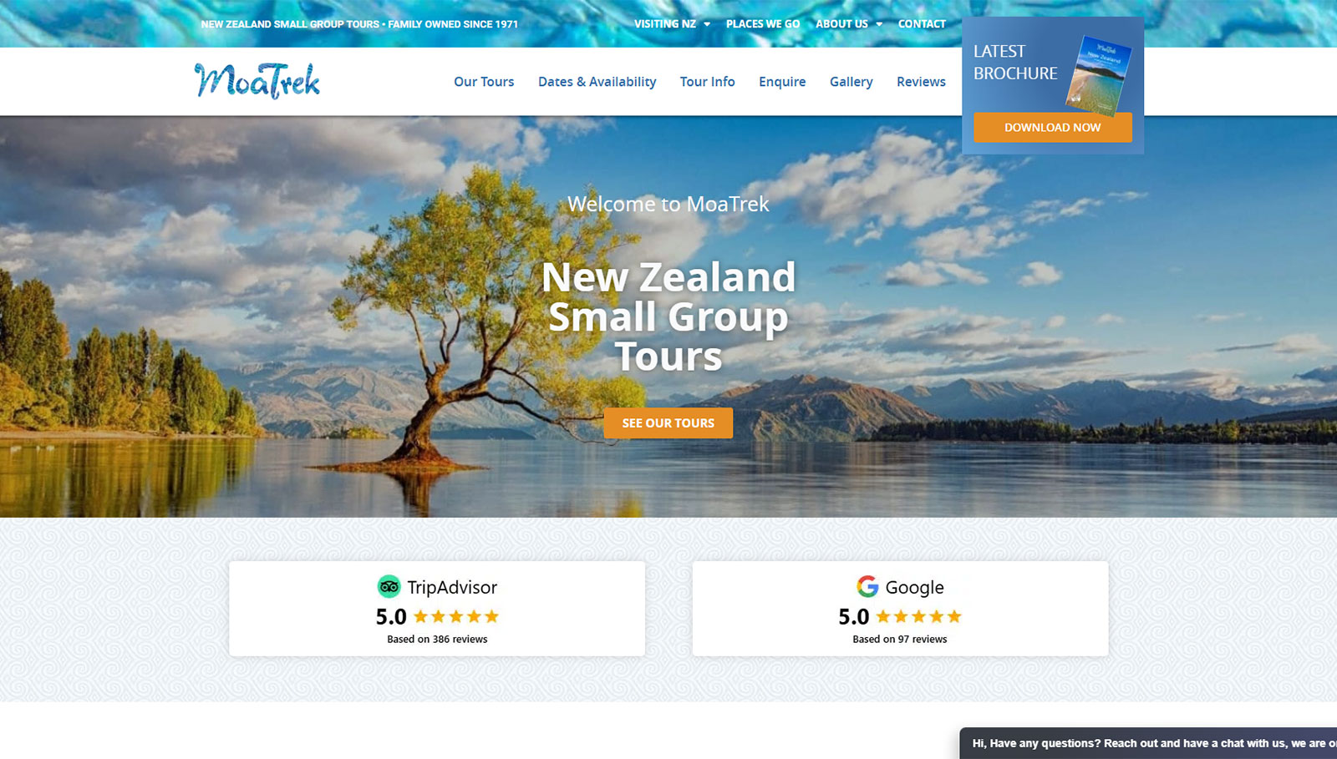Open the Reviews navigation item
Viewport: 1337px width, 759px height.
click(921, 82)
